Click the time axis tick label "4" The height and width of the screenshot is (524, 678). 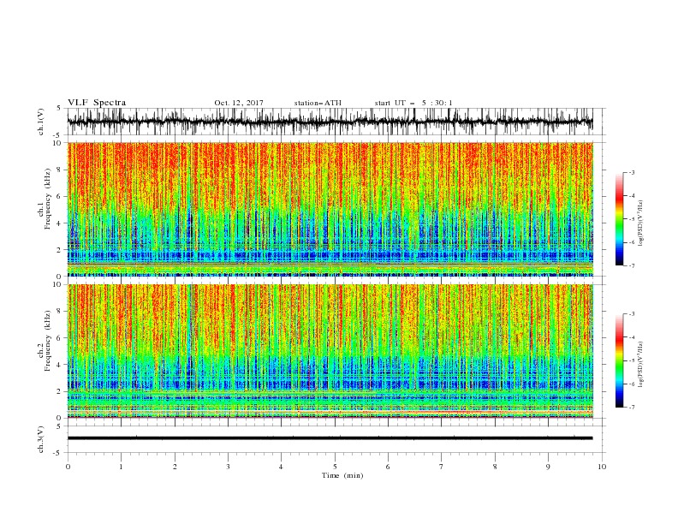click(x=281, y=467)
